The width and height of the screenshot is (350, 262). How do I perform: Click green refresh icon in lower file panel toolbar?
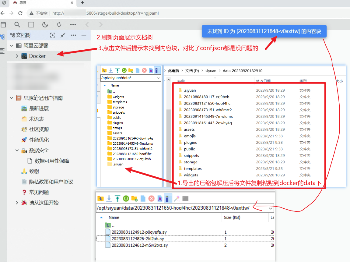pyautogui.click(x=126, y=198)
